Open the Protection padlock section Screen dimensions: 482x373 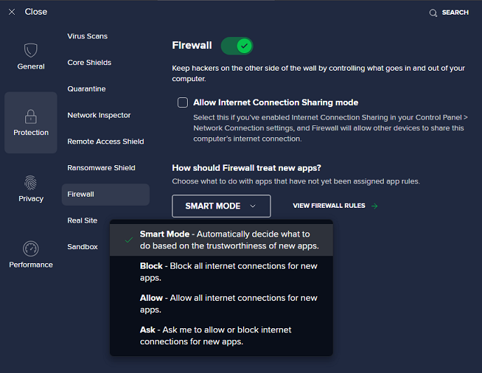(31, 116)
